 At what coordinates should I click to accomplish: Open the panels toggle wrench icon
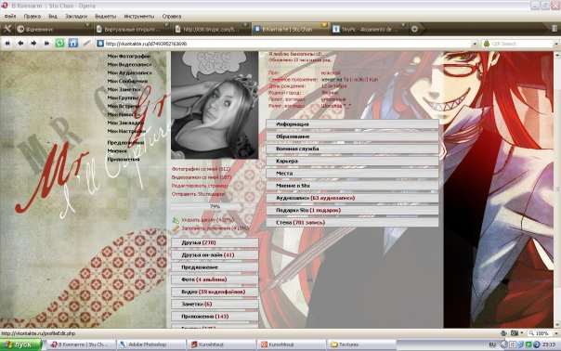pos(7,29)
